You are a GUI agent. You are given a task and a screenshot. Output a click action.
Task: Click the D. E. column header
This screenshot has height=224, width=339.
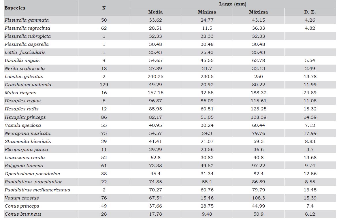310,12
